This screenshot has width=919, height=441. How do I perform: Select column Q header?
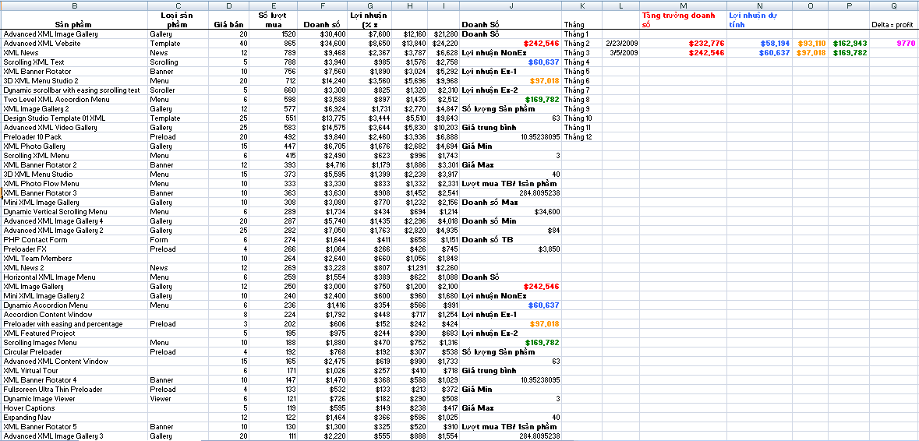click(894, 5)
